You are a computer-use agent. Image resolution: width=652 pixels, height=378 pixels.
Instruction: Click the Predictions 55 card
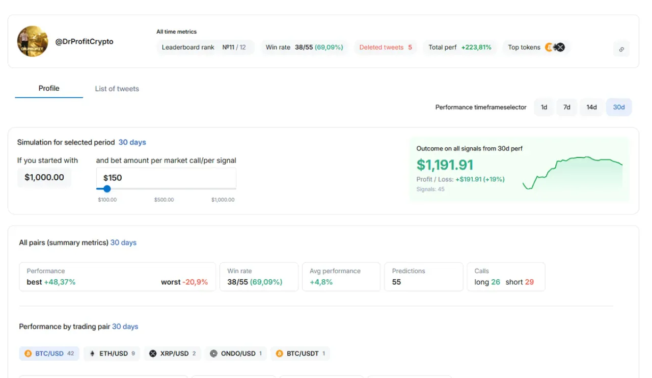[x=424, y=277]
